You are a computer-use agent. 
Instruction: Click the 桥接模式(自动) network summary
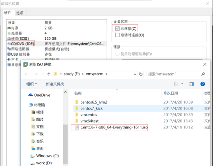click(57, 49)
